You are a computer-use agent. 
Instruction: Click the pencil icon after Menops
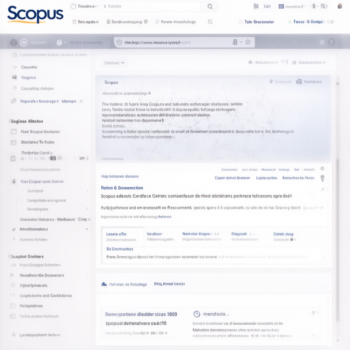tap(81, 101)
